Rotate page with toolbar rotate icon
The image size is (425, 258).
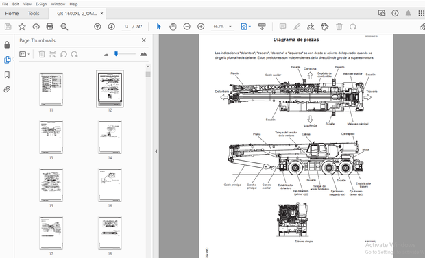point(353,27)
